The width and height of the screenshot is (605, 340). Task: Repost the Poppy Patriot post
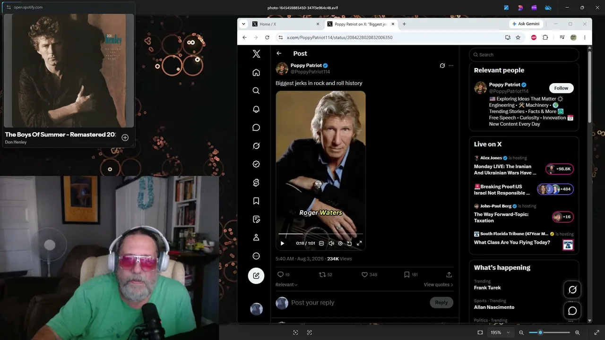tap(322, 274)
